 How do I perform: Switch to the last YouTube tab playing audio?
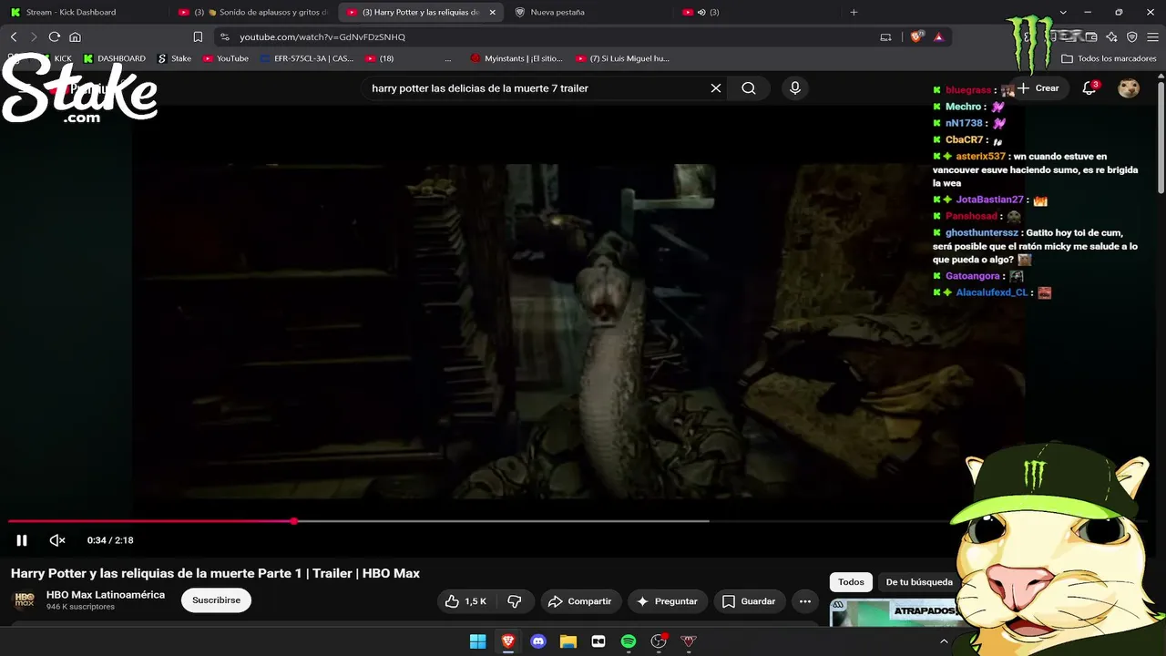pos(756,13)
